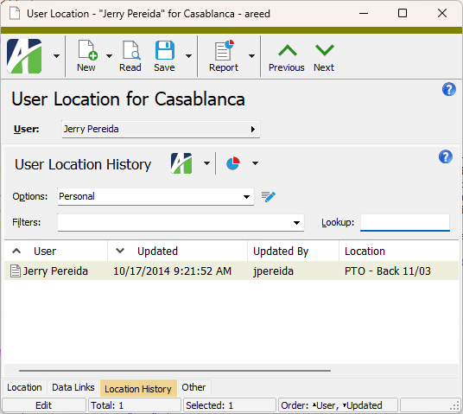Open help for User Location History
This screenshot has width=463, height=414.
[445, 156]
